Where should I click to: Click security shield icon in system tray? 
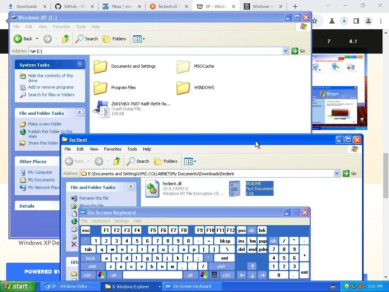347,286
